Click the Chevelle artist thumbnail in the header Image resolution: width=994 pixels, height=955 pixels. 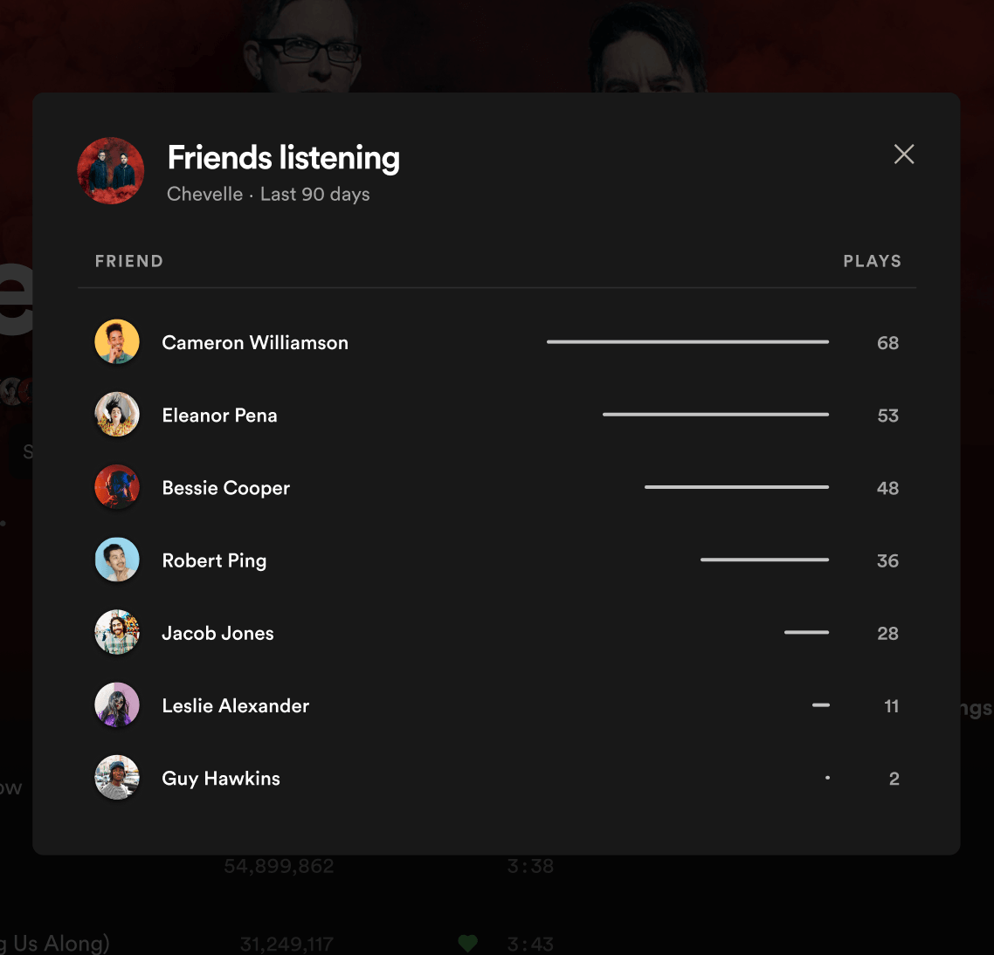pyautogui.click(x=110, y=171)
